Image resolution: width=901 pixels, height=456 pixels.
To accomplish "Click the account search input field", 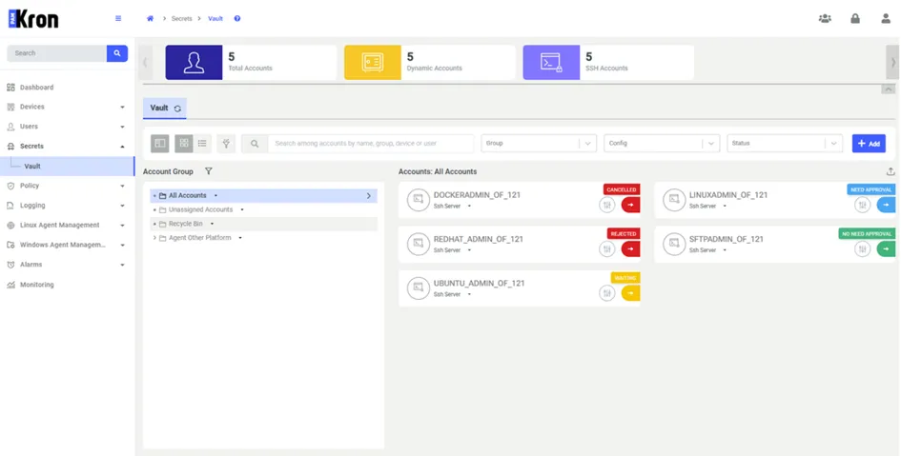I will [x=371, y=144].
